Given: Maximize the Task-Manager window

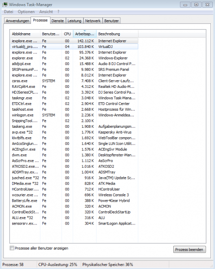Looking at the screenshot, I should [196, 4].
